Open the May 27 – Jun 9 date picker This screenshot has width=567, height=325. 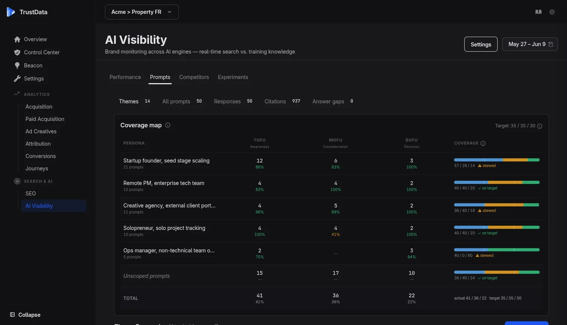tap(530, 44)
